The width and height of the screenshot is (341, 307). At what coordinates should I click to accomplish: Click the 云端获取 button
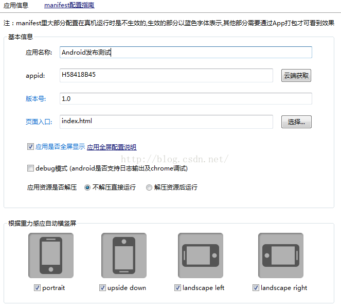click(x=296, y=76)
